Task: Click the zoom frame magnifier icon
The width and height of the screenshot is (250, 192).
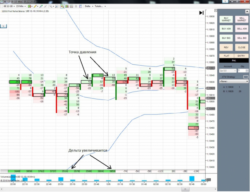Action: (x=57, y=6)
